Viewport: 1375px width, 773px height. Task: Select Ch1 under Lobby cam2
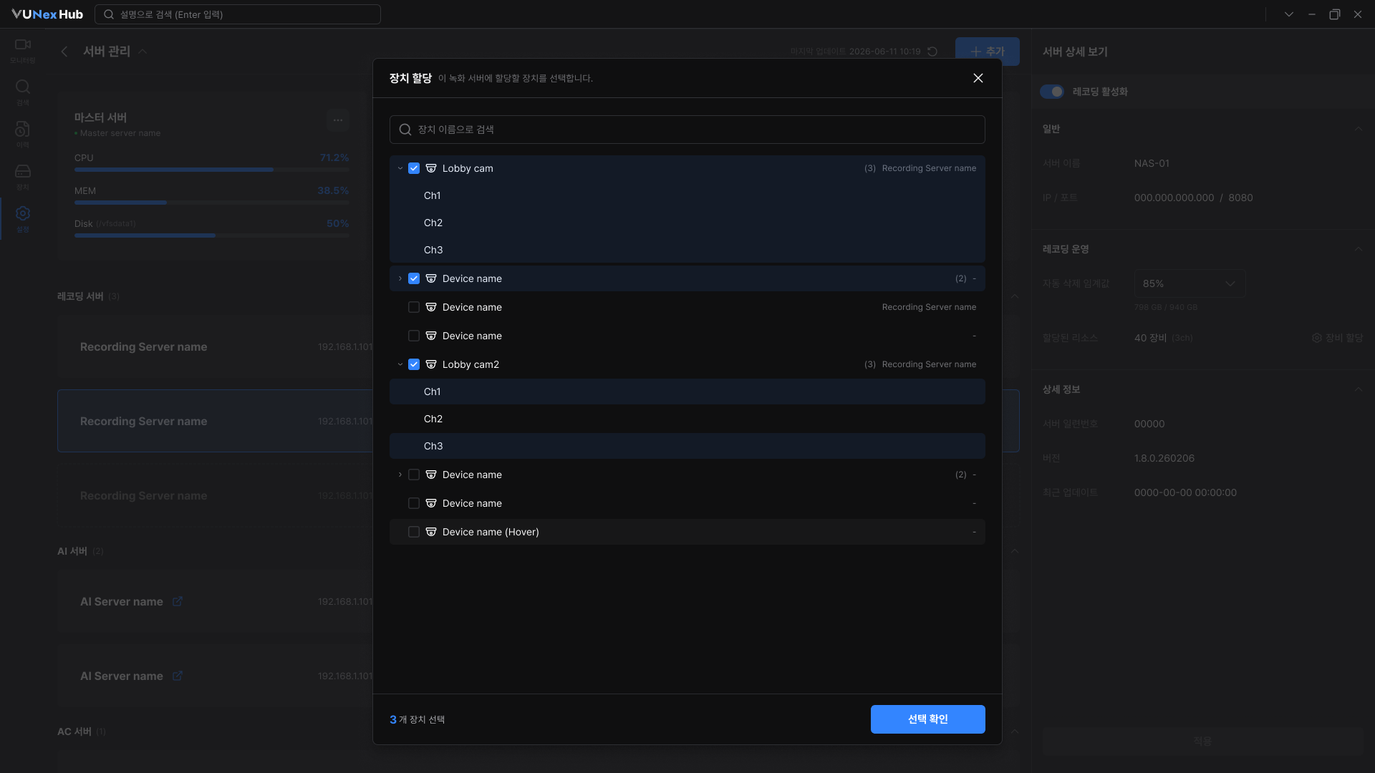687,392
